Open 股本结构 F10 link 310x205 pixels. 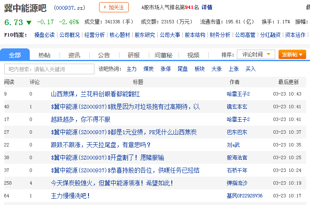pyautogui.click(x=195, y=35)
